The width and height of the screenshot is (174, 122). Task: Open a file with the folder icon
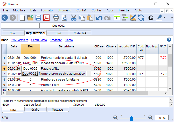[30, 18]
